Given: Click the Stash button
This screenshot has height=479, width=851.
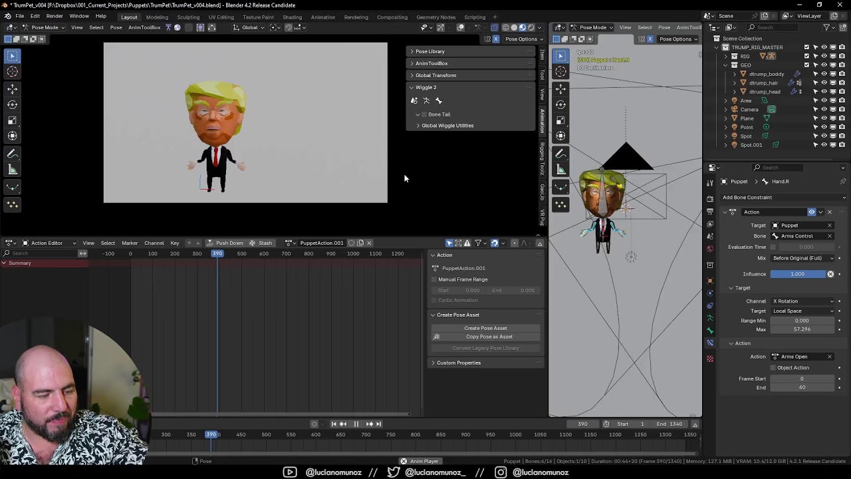Looking at the screenshot, I should pyautogui.click(x=261, y=243).
